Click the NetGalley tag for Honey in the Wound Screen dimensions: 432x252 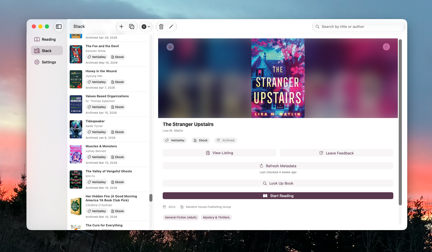pyautogui.click(x=97, y=82)
